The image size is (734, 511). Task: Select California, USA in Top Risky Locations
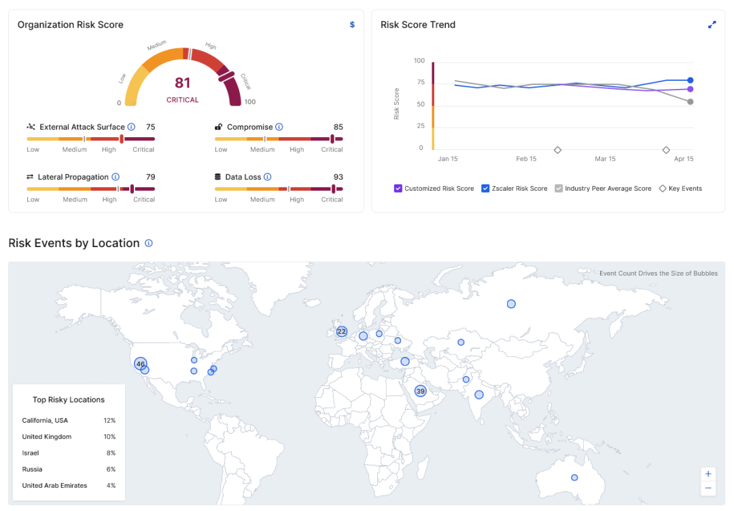(45, 420)
